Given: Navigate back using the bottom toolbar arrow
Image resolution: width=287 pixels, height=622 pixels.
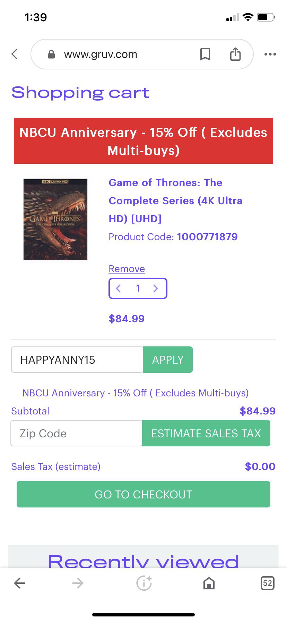Looking at the screenshot, I should click(x=19, y=583).
